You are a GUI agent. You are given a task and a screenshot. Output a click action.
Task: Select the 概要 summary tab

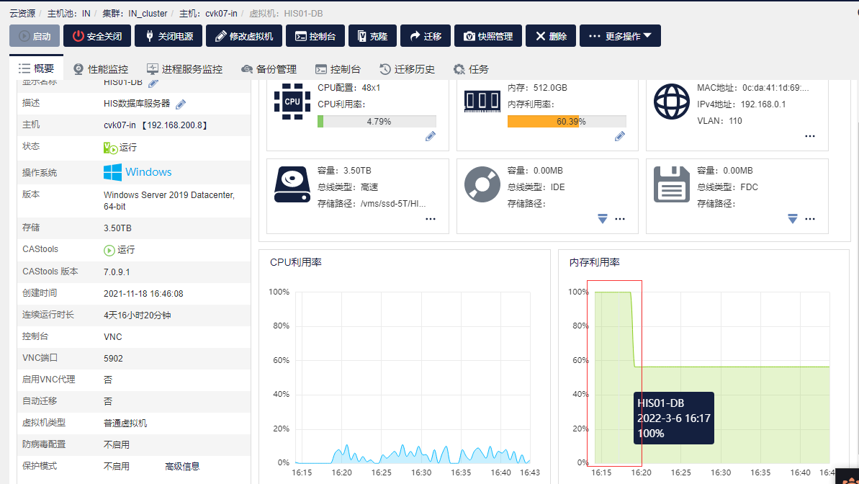[36, 68]
